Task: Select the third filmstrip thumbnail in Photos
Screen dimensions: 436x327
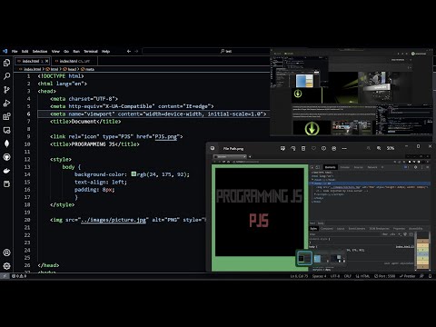Action: 337,259
